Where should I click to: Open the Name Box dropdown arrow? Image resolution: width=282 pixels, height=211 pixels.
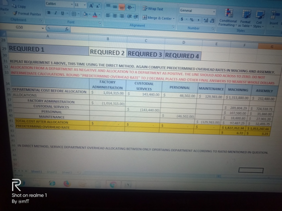coord(43,28)
